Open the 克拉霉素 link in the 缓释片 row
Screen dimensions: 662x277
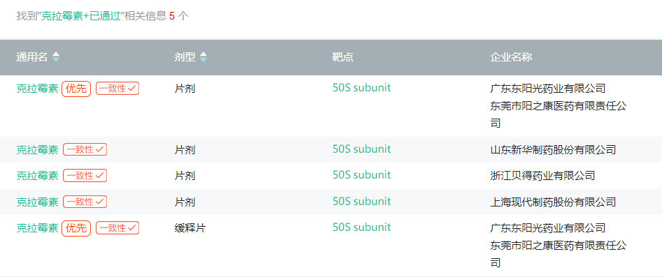click(37, 228)
